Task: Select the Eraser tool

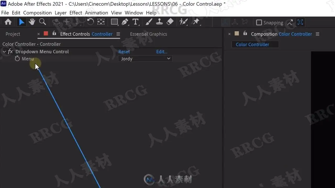Action: (x=170, y=22)
